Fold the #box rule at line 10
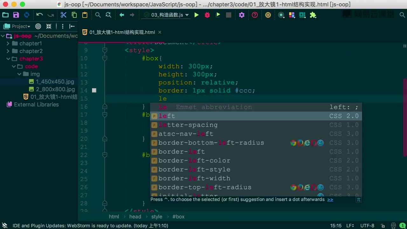 [x=105, y=58]
